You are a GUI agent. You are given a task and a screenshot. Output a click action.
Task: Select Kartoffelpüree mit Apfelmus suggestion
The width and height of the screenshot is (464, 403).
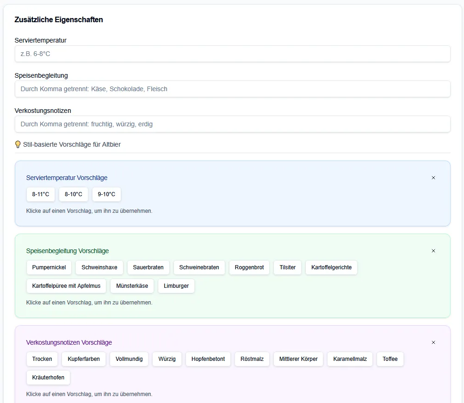coord(66,286)
